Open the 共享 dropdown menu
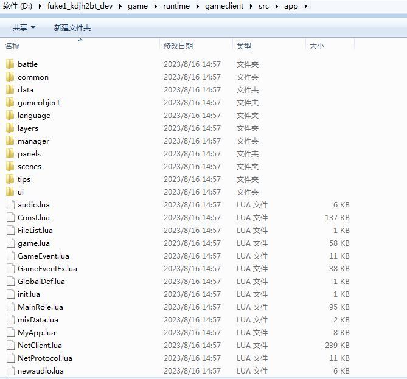Image resolution: width=407 pixels, height=379 pixels. pyautogui.click(x=24, y=28)
